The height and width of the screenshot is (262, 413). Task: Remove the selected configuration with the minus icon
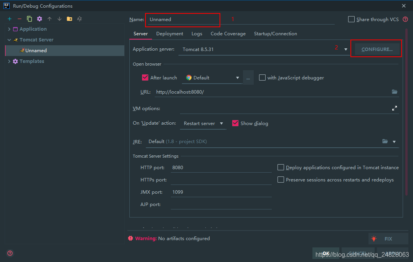20,19
